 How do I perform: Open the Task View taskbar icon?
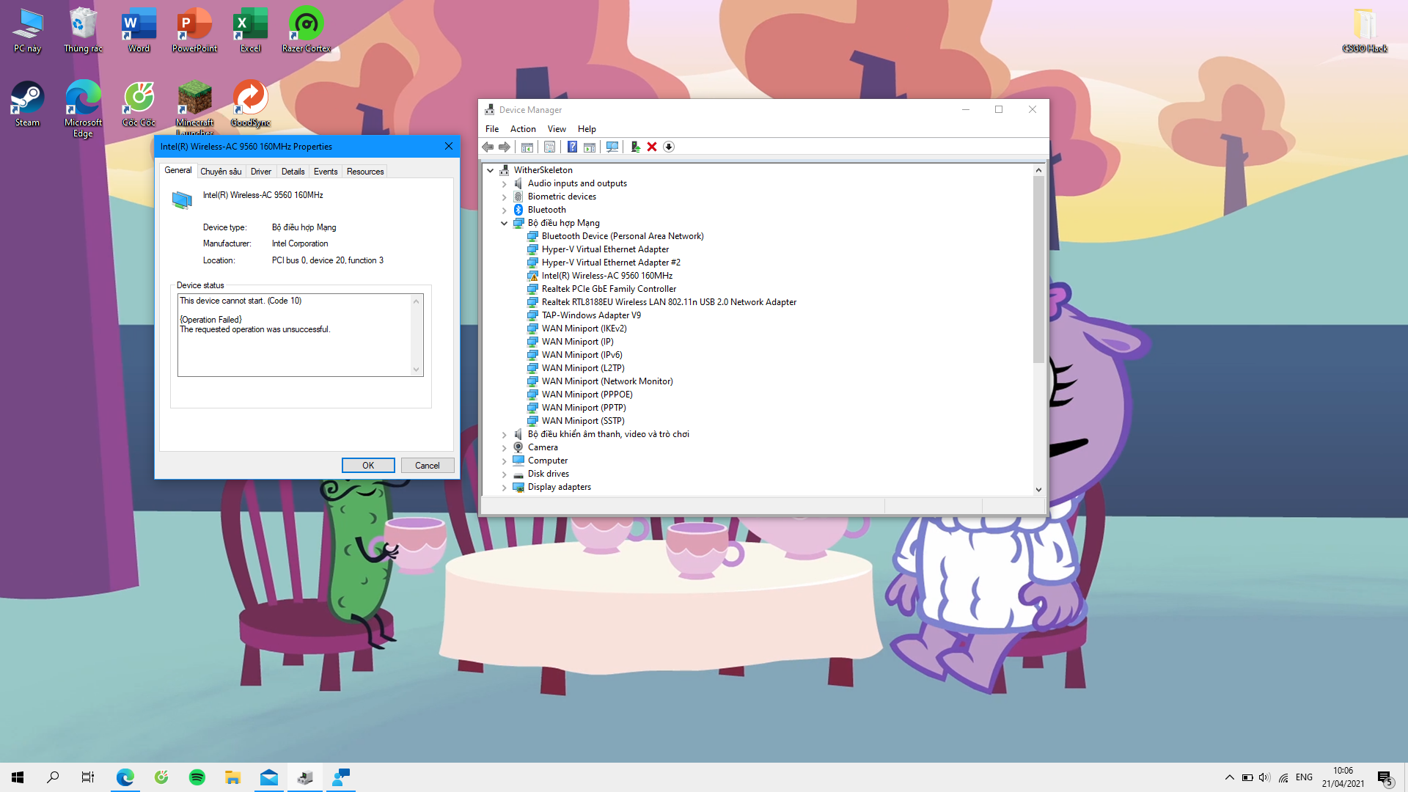click(x=88, y=777)
